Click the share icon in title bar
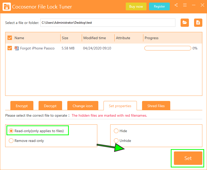Viewport: 207px width, 170px height. pyautogui.click(x=176, y=5)
